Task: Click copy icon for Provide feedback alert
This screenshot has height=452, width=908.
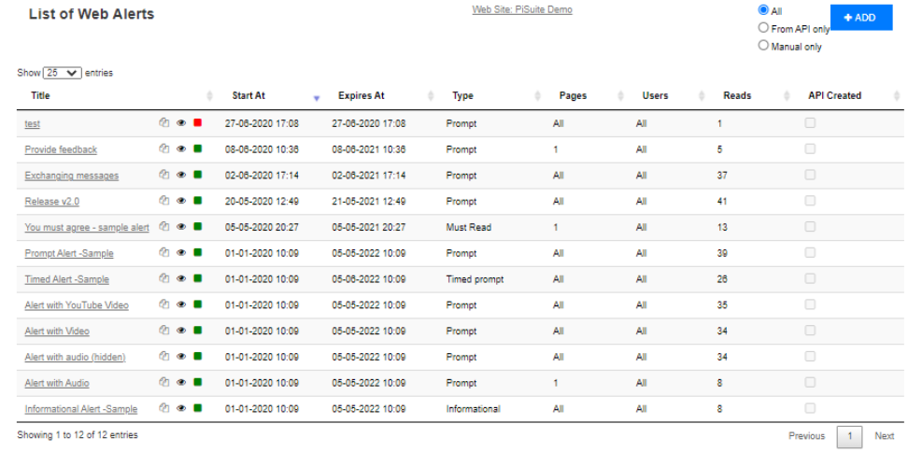Action: [x=164, y=148]
